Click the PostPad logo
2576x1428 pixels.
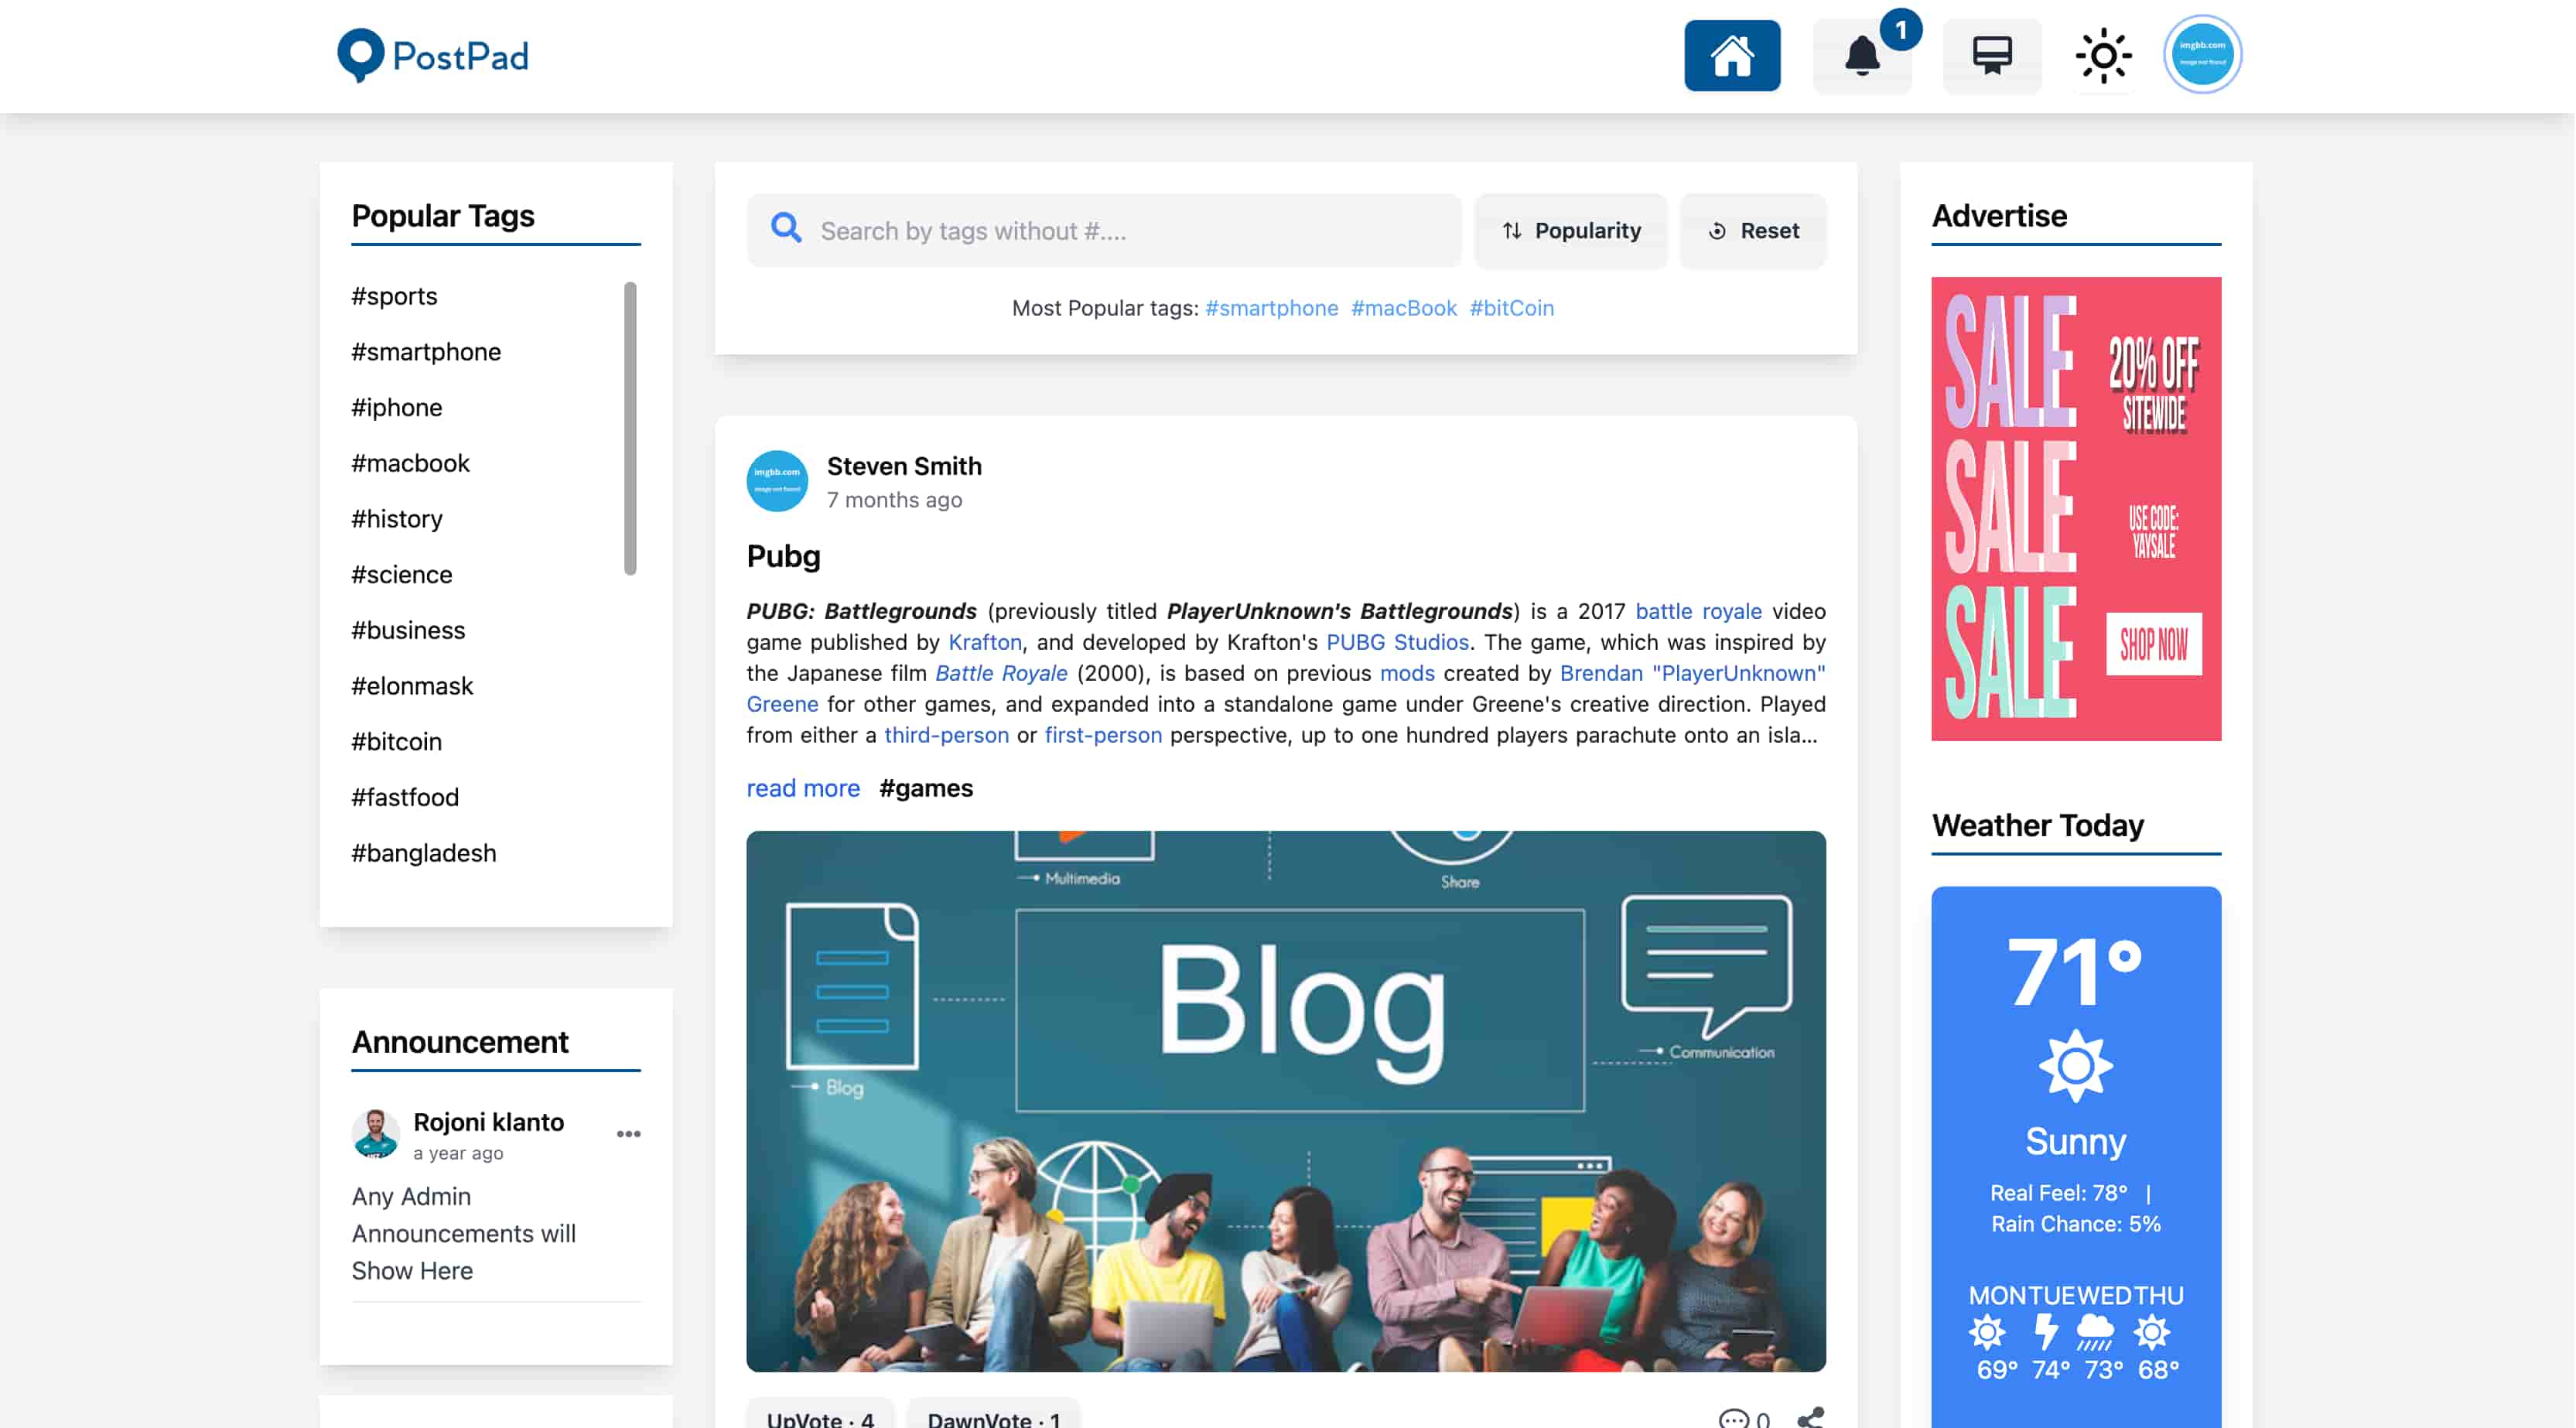click(433, 56)
